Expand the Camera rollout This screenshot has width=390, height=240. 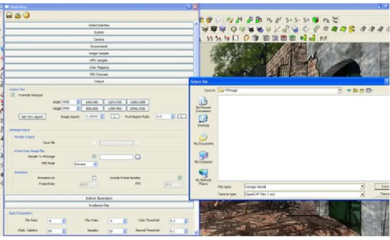click(x=99, y=40)
